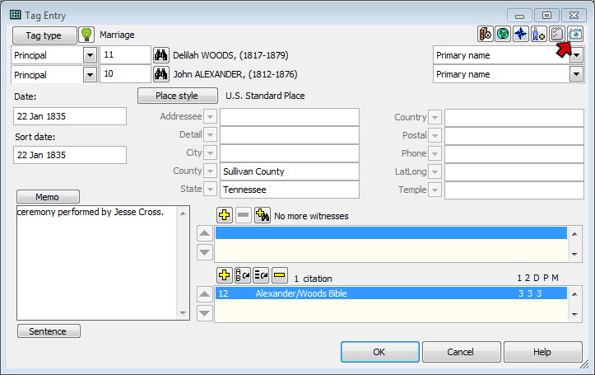595x375 pixels.
Task: Expand the County field label dropdown
Action: (212, 171)
